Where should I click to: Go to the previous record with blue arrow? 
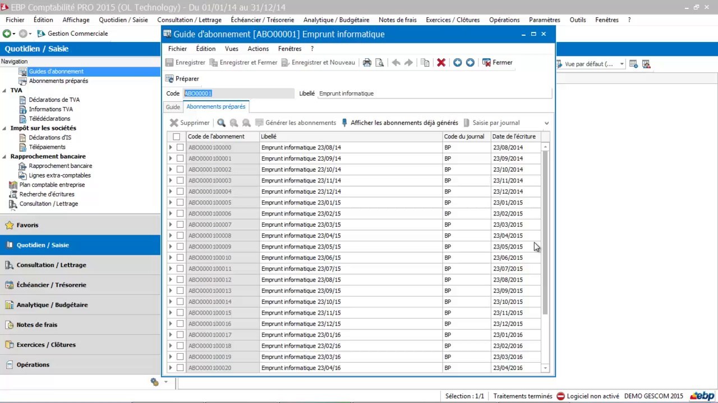coord(458,63)
